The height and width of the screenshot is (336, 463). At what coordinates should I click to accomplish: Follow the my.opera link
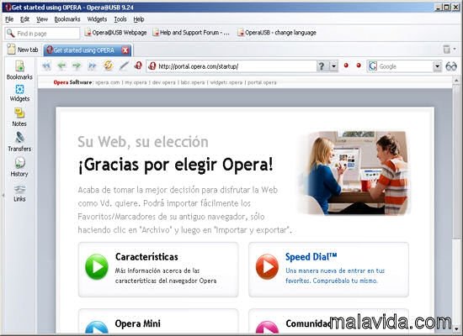tap(136, 82)
